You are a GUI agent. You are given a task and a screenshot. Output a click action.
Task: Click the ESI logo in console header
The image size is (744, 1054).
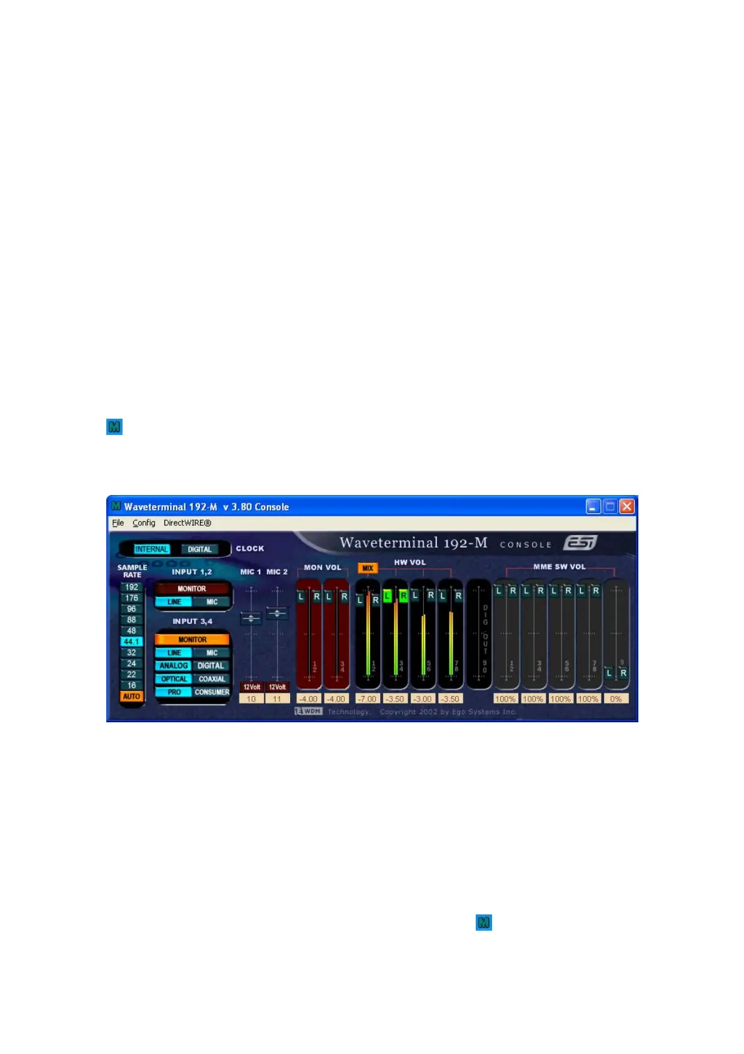[580, 543]
